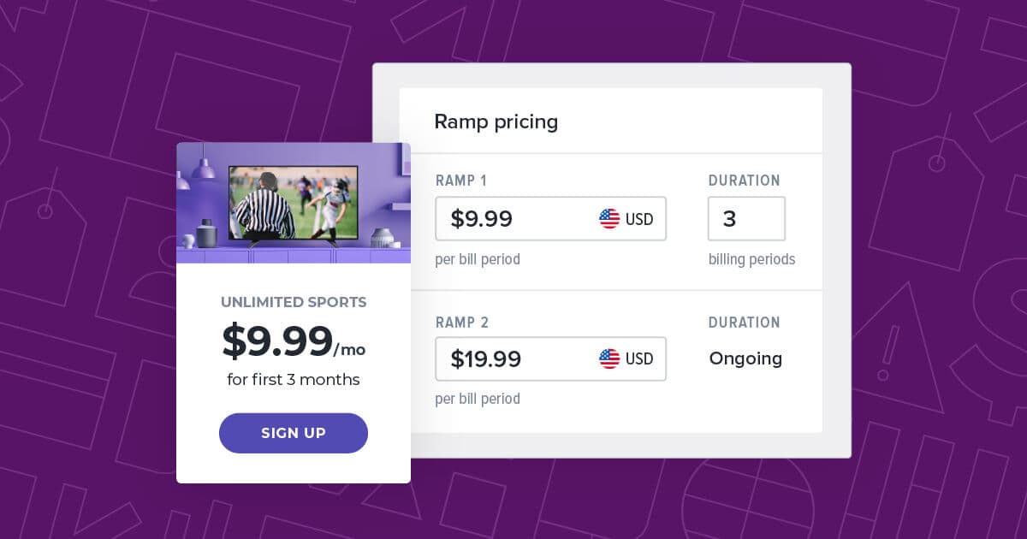1027x539 pixels.
Task: Click the US flag icon beside $19.99
Action: (609, 358)
